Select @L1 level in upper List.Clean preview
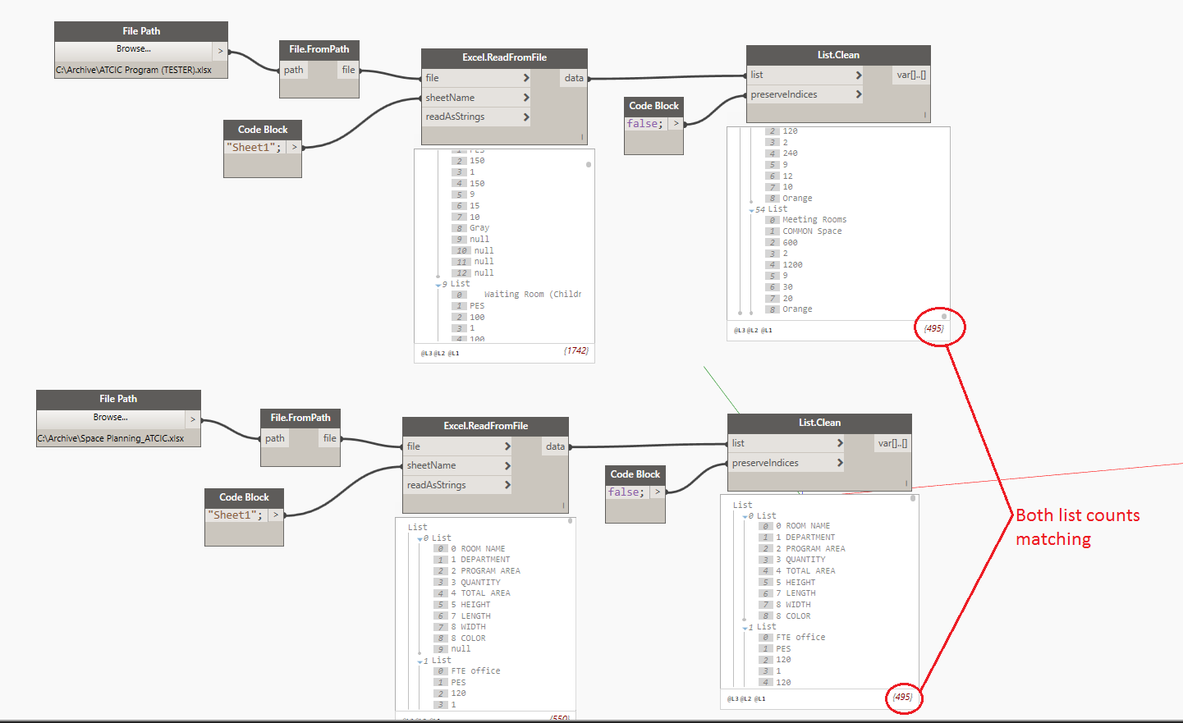Image resolution: width=1183 pixels, height=723 pixels. click(x=767, y=331)
